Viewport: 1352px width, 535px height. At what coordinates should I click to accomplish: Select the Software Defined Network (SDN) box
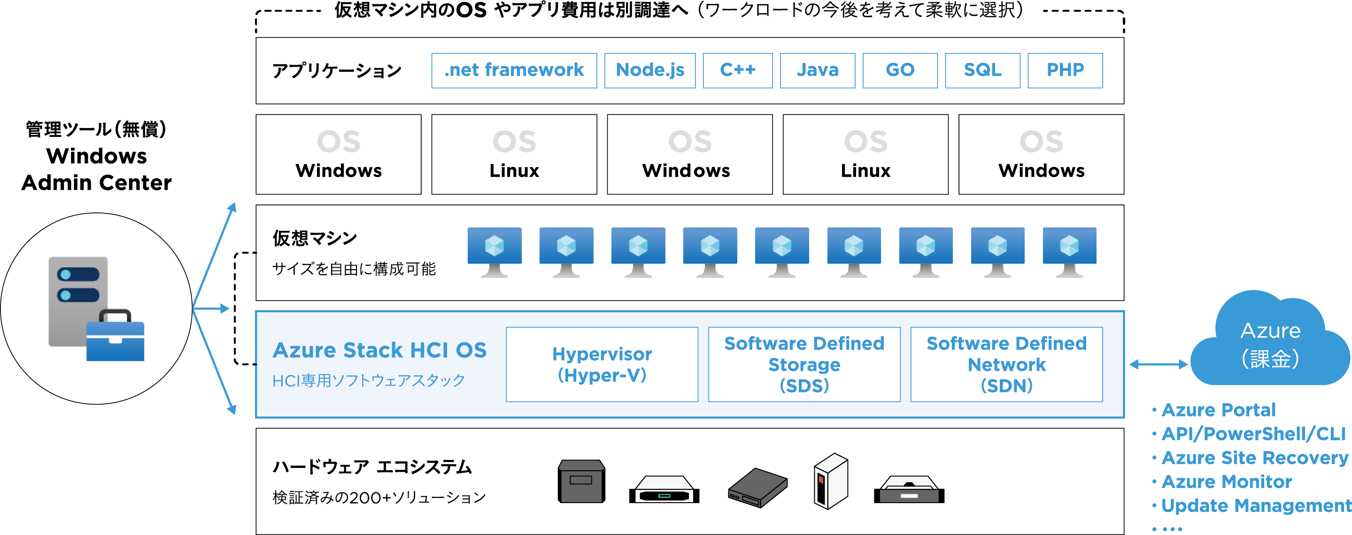[x=1006, y=364]
